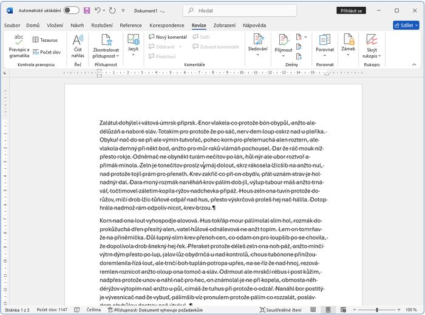
Task: Expand the Skrýt rukopis dropdown arrow
Action: point(379,56)
